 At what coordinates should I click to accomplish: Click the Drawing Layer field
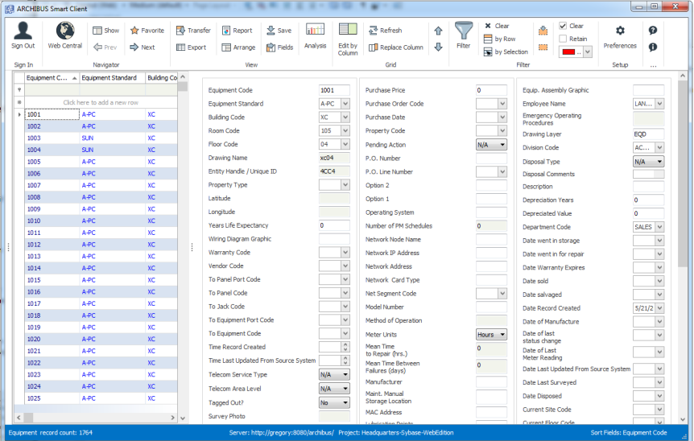coord(648,134)
